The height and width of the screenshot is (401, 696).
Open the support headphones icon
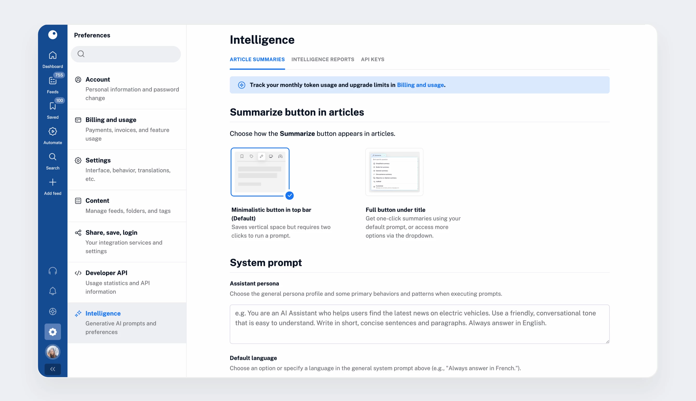pyautogui.click(x=52, y=271)
